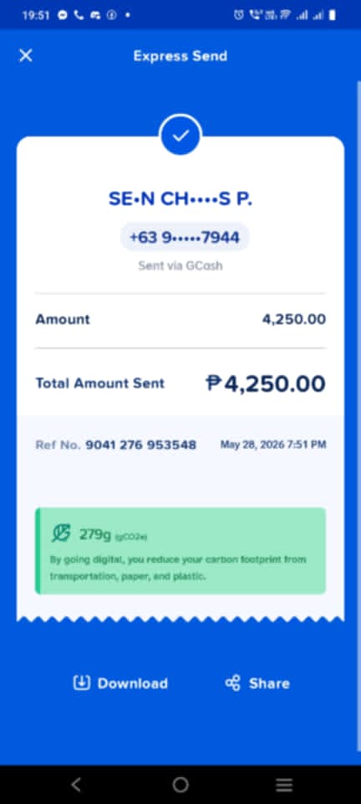Image resolution: width=361 pixels, height=804 pixels.
Task: Tap the recipient name SE•N CH••••S P.
Action: point(180,199)
